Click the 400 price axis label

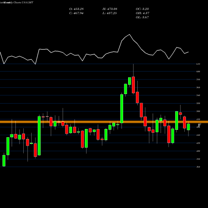click(198, 151)
